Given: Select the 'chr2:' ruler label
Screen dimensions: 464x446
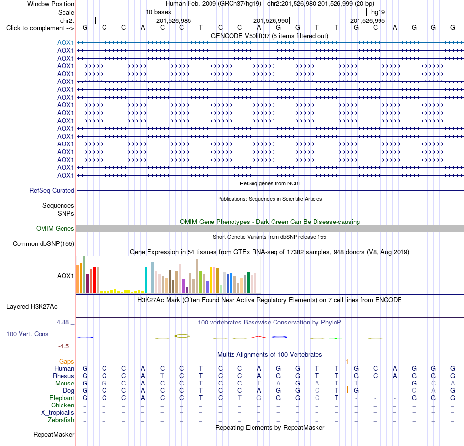Looking at the screenshot, I should (x=67, y=20).
